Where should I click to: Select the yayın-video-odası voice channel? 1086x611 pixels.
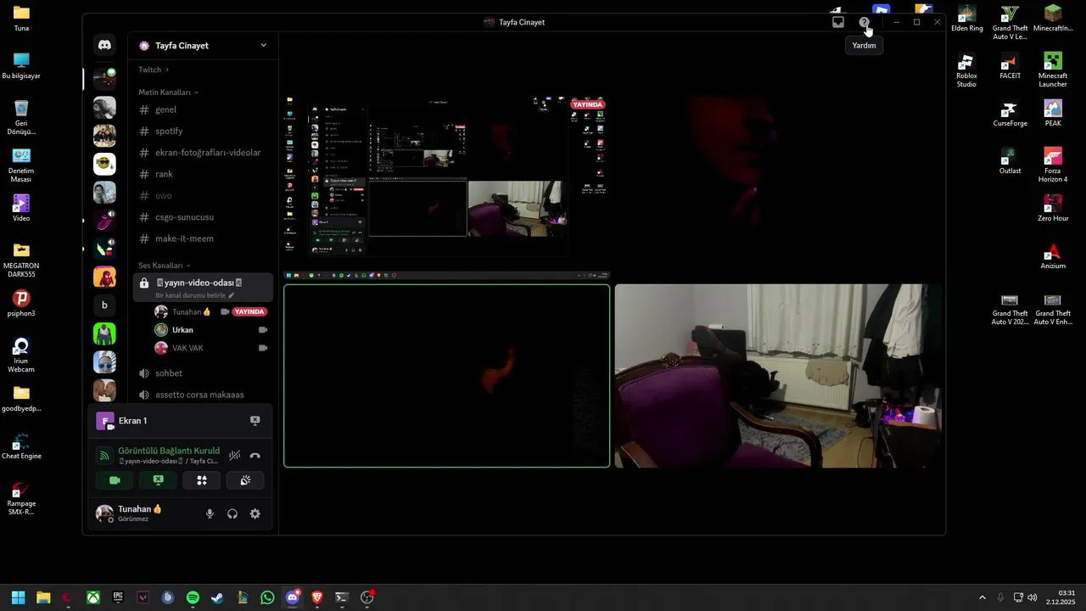coord(203,288)
